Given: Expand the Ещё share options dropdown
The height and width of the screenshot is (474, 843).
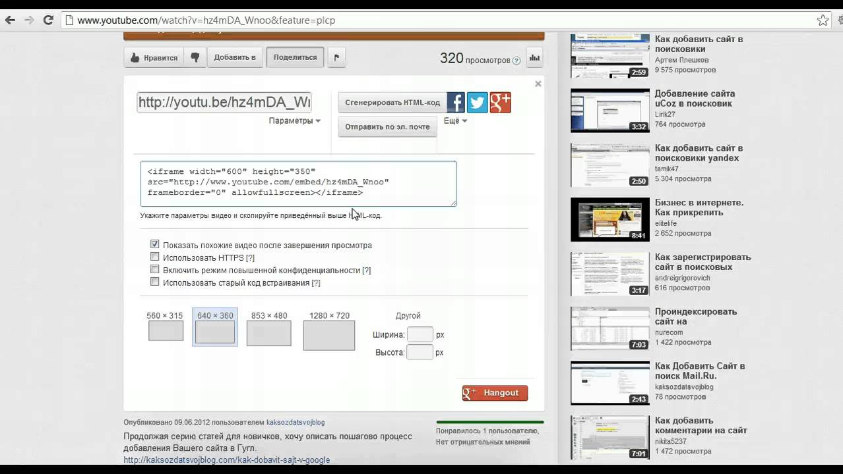Looking at the screenshot, I should [455, 120].
